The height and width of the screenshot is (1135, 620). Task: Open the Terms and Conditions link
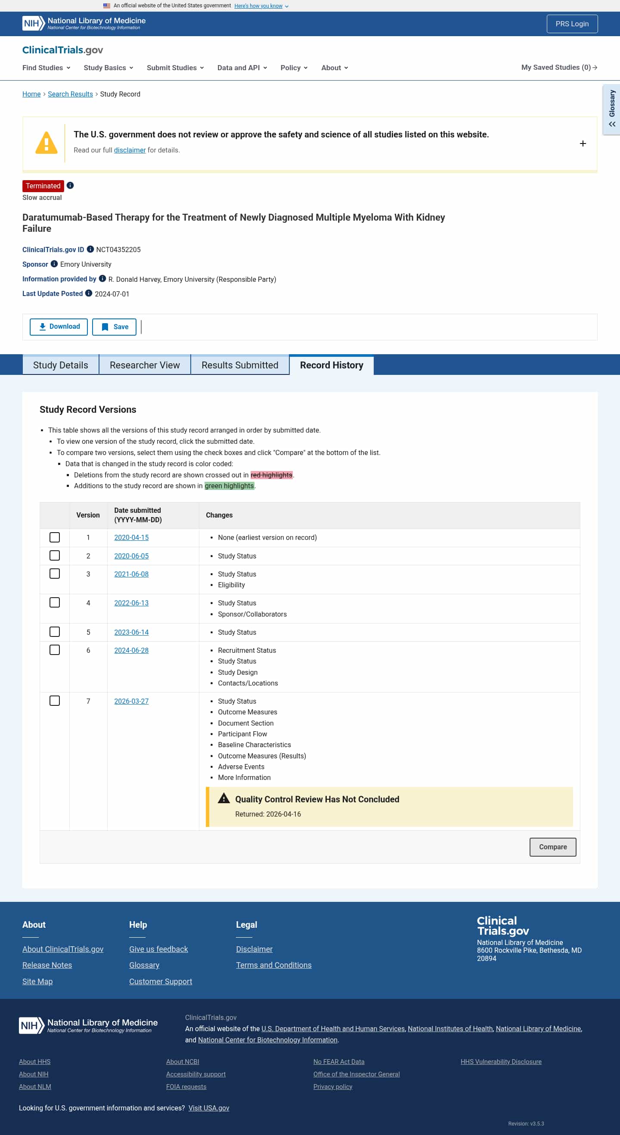273,965
